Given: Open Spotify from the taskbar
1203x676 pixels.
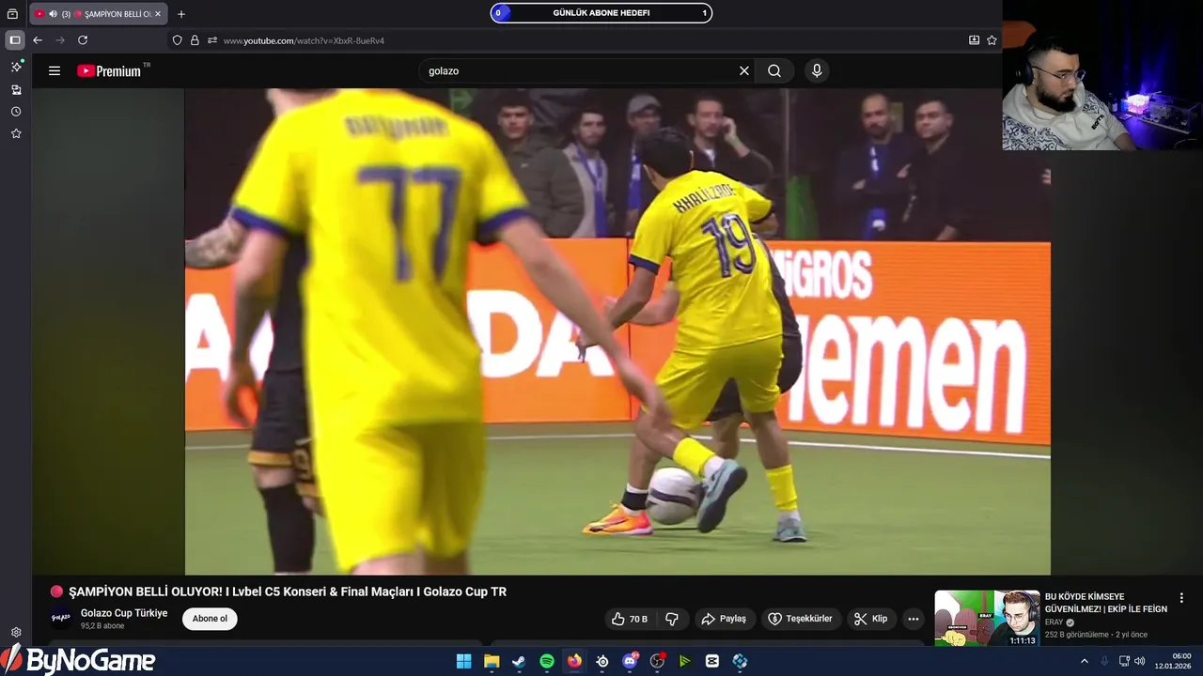Looking at the screenshot, I should (x=547, y=661).
